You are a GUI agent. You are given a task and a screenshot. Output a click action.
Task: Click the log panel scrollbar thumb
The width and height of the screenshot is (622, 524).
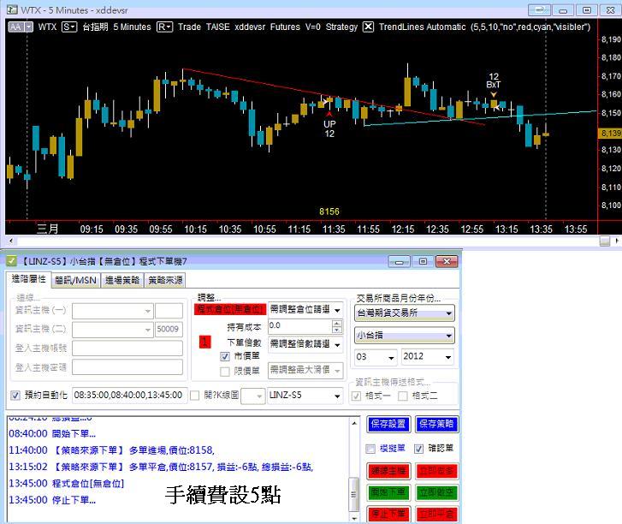tap(354, 495)
